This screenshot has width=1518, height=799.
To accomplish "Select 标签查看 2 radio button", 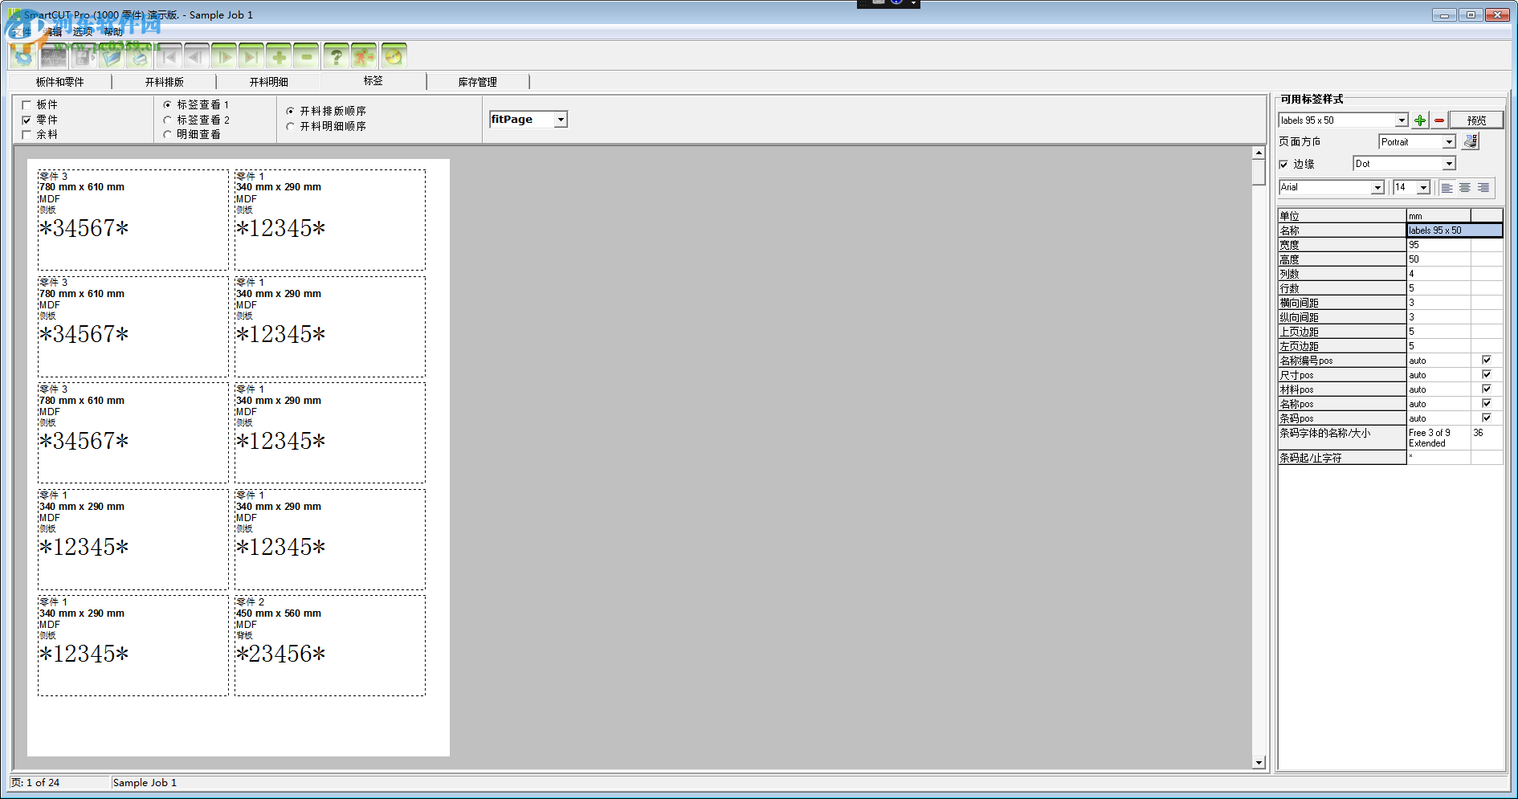I will pyautogui.click(x=167, y=120).
